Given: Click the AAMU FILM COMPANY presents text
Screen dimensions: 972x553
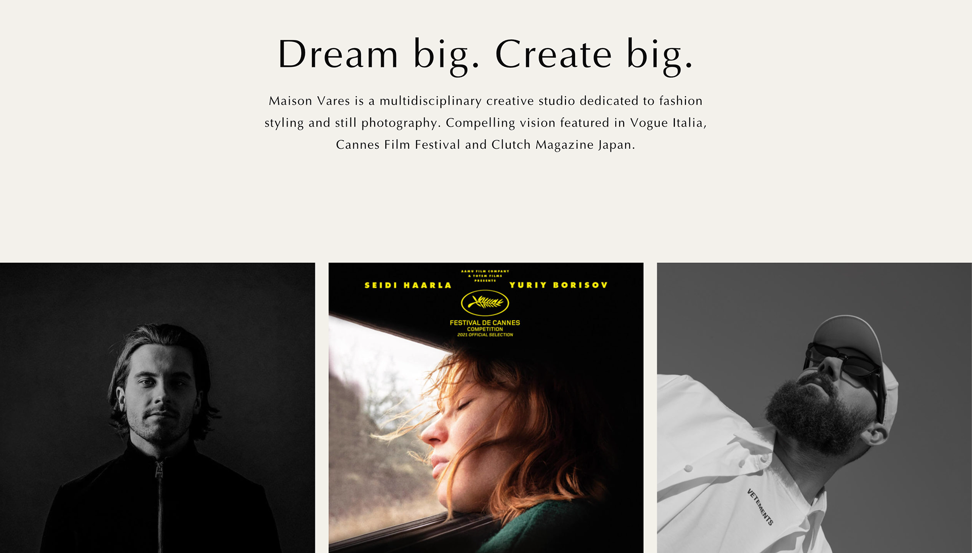Looking at the screenshot, I should coord(485,276).
